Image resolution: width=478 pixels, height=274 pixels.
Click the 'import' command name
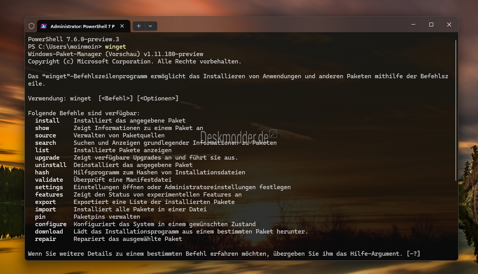point(46,209)
